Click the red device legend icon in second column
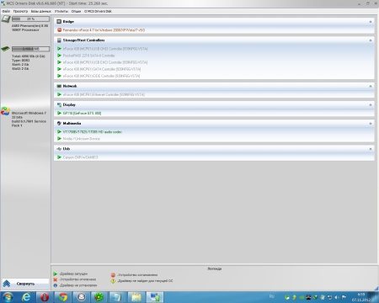The height and width of the screenshot is (303, 379). [113, 275]
